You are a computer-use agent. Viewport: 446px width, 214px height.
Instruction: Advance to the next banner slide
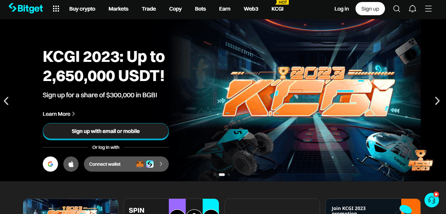pos(437,101)
